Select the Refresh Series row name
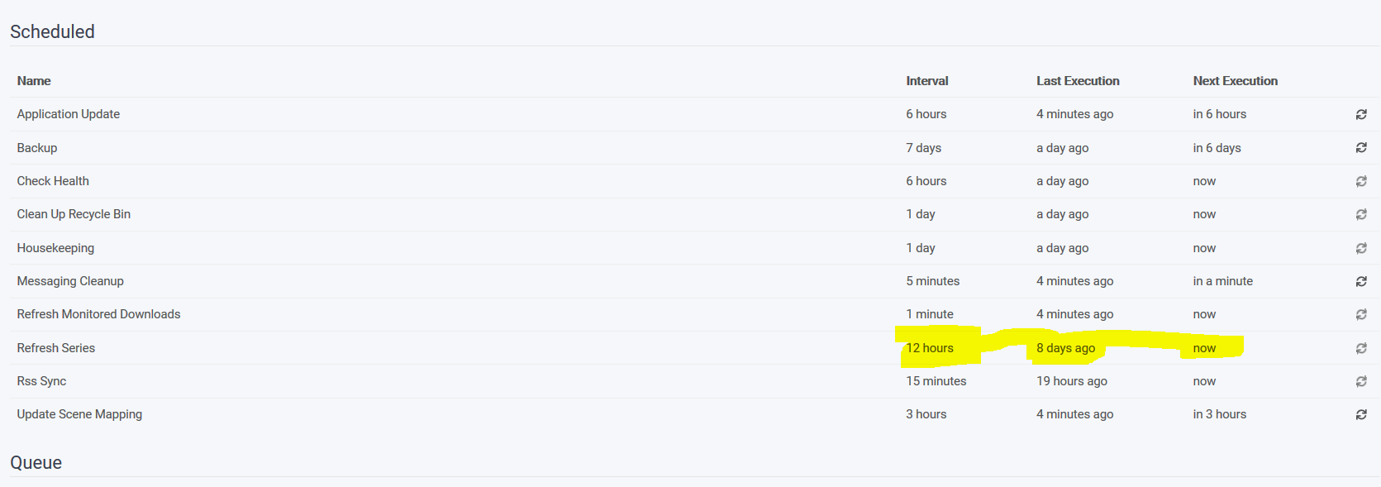Screen dimensions: 1381x487 [56, 348]
